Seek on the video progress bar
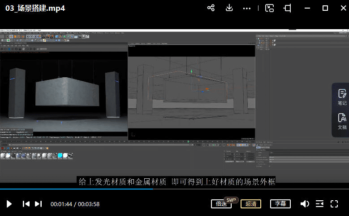The image size is (349, 216). tap(175, 189)
